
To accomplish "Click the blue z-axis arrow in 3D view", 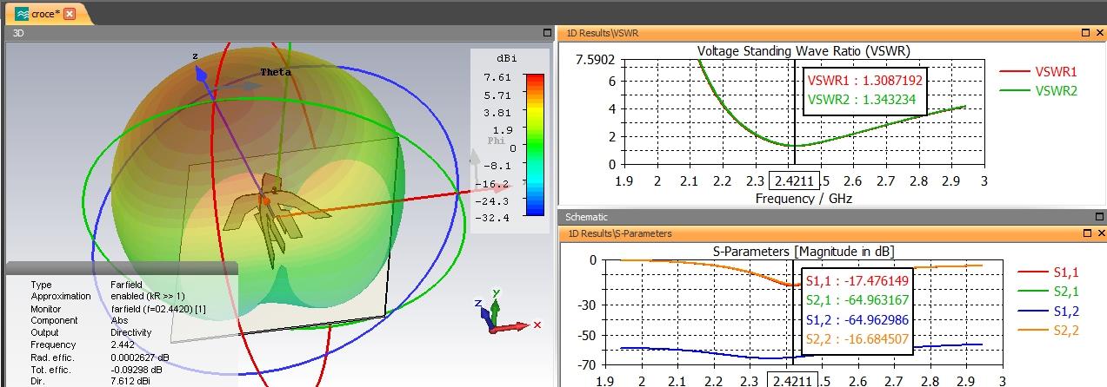I will click(x=202, y=78).
